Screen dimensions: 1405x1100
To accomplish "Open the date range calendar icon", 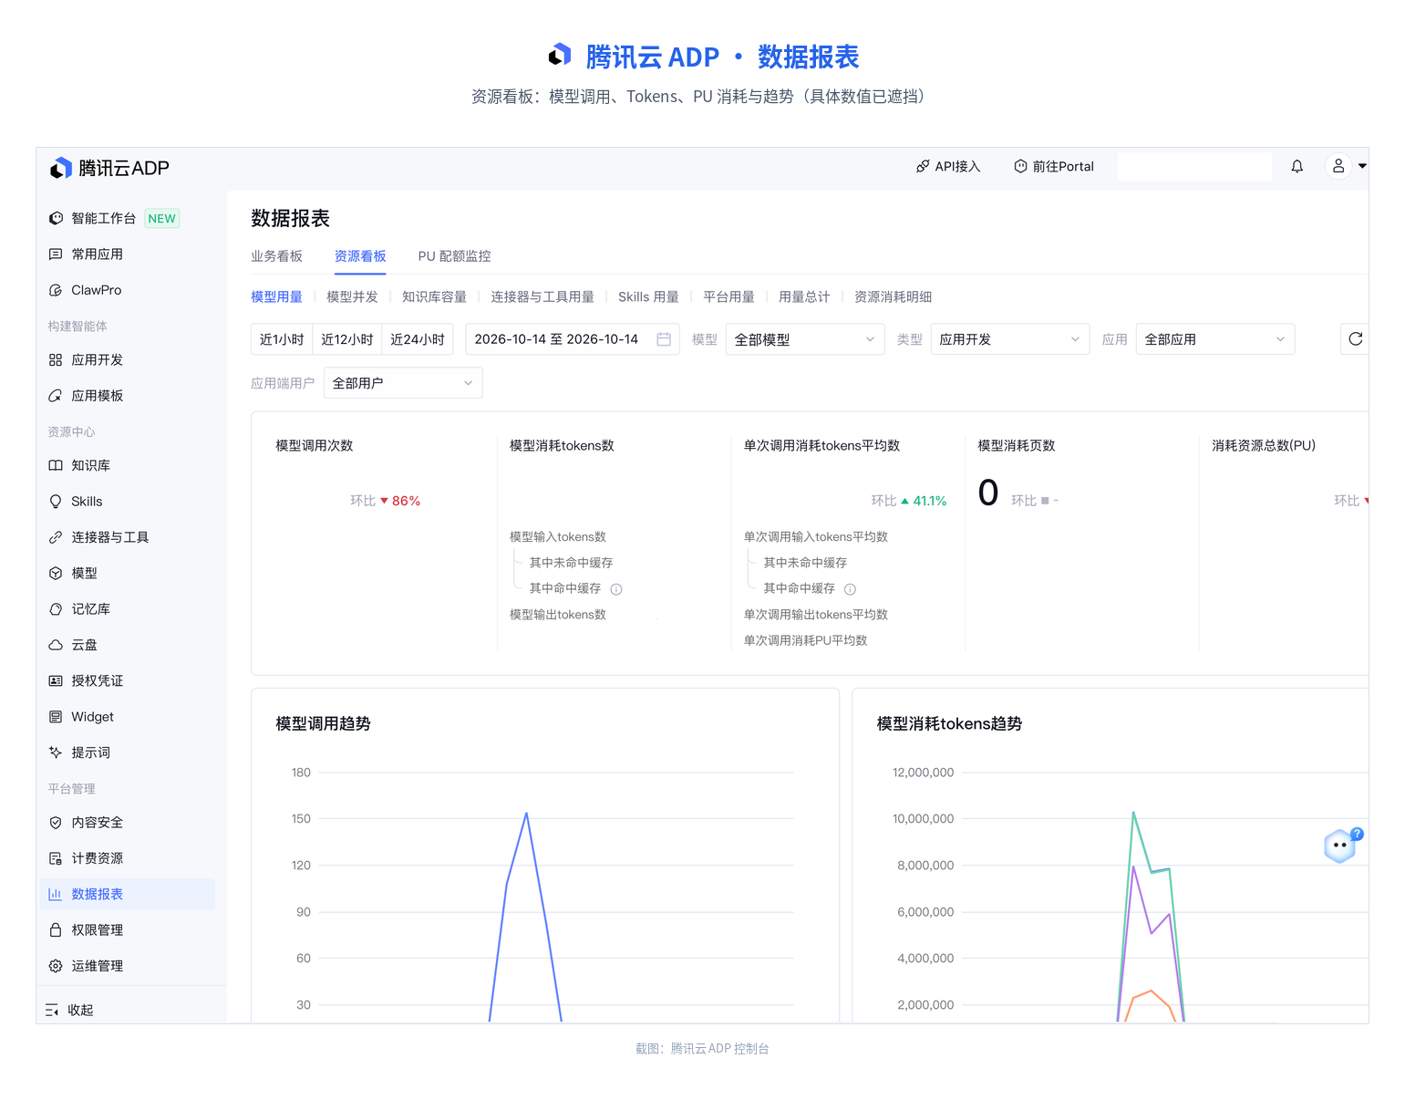I will click(664, 339).
